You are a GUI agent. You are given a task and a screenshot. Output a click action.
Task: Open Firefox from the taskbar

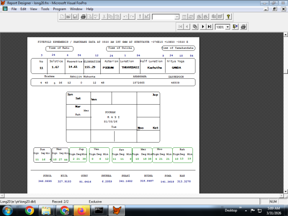click(82, 210)
